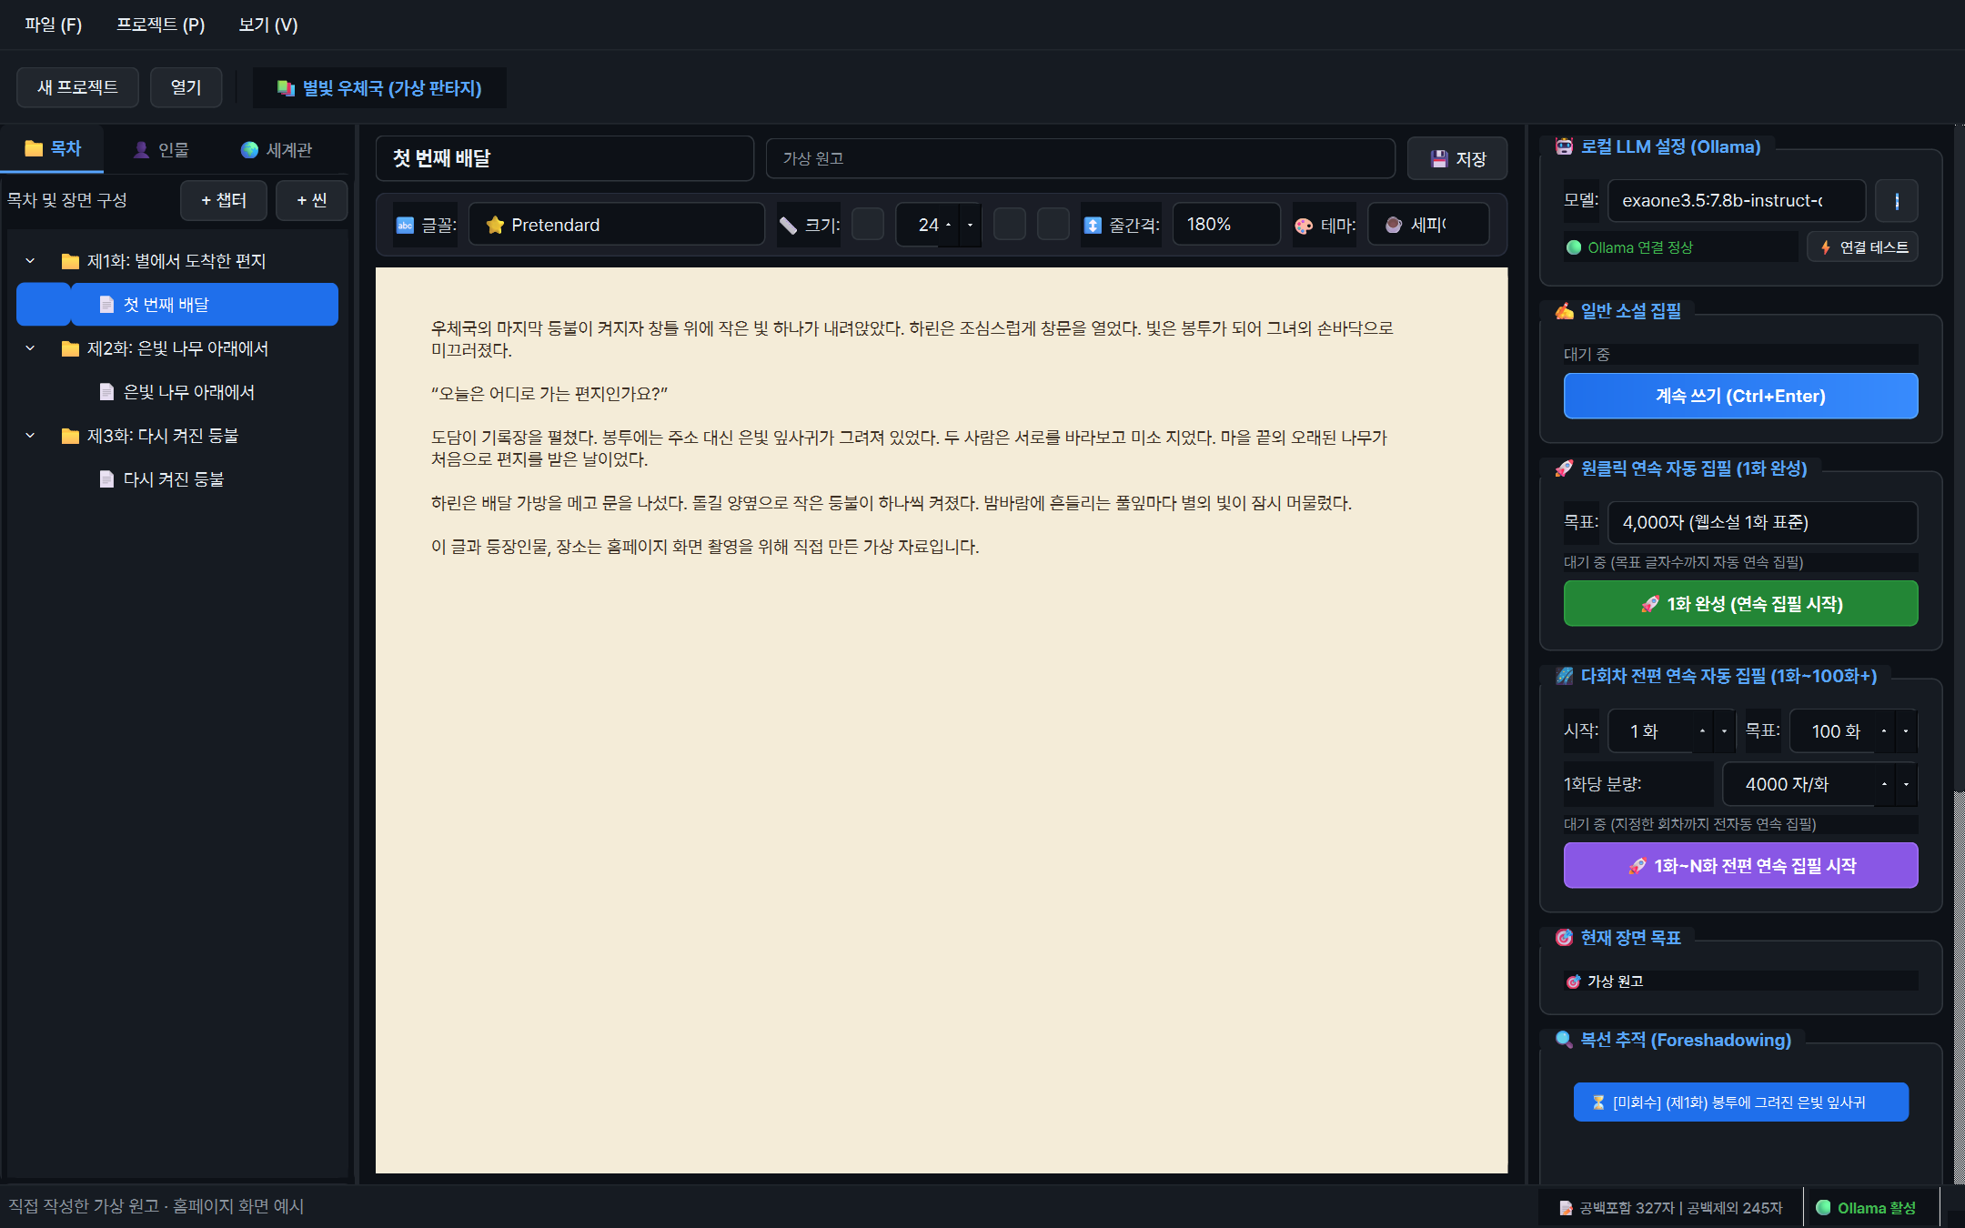Start 1화 완성 continuous writing
Viewport: 1965px width, 1228px height.
[1740, 604]
